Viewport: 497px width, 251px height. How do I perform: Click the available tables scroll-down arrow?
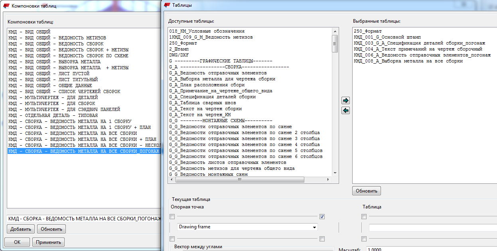click(x=335, y=173)
